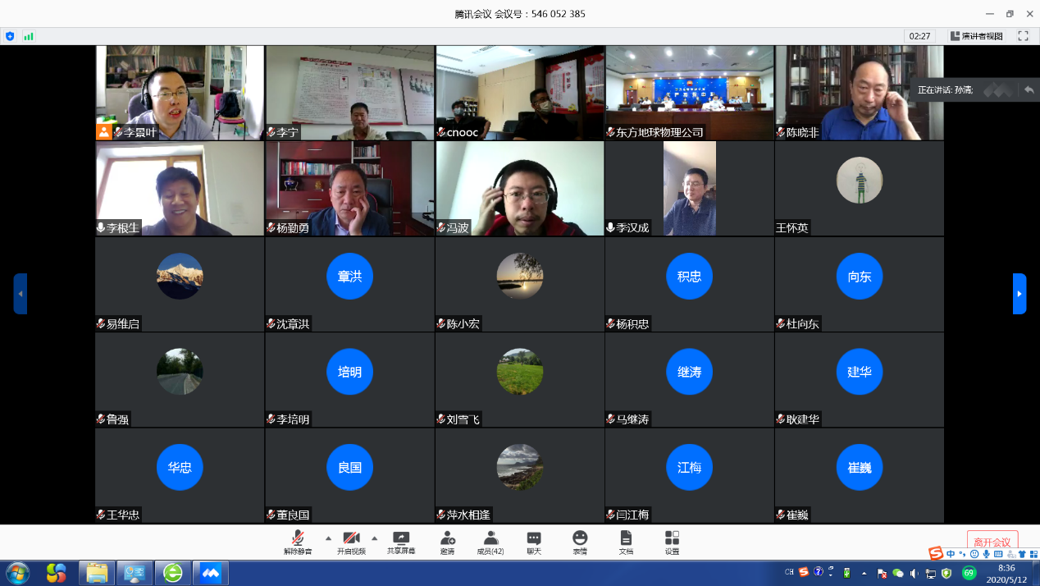The image size is (1040, 586).
Task: Expand the video options arrow beside camera
Action: click(x=375, y=538)
